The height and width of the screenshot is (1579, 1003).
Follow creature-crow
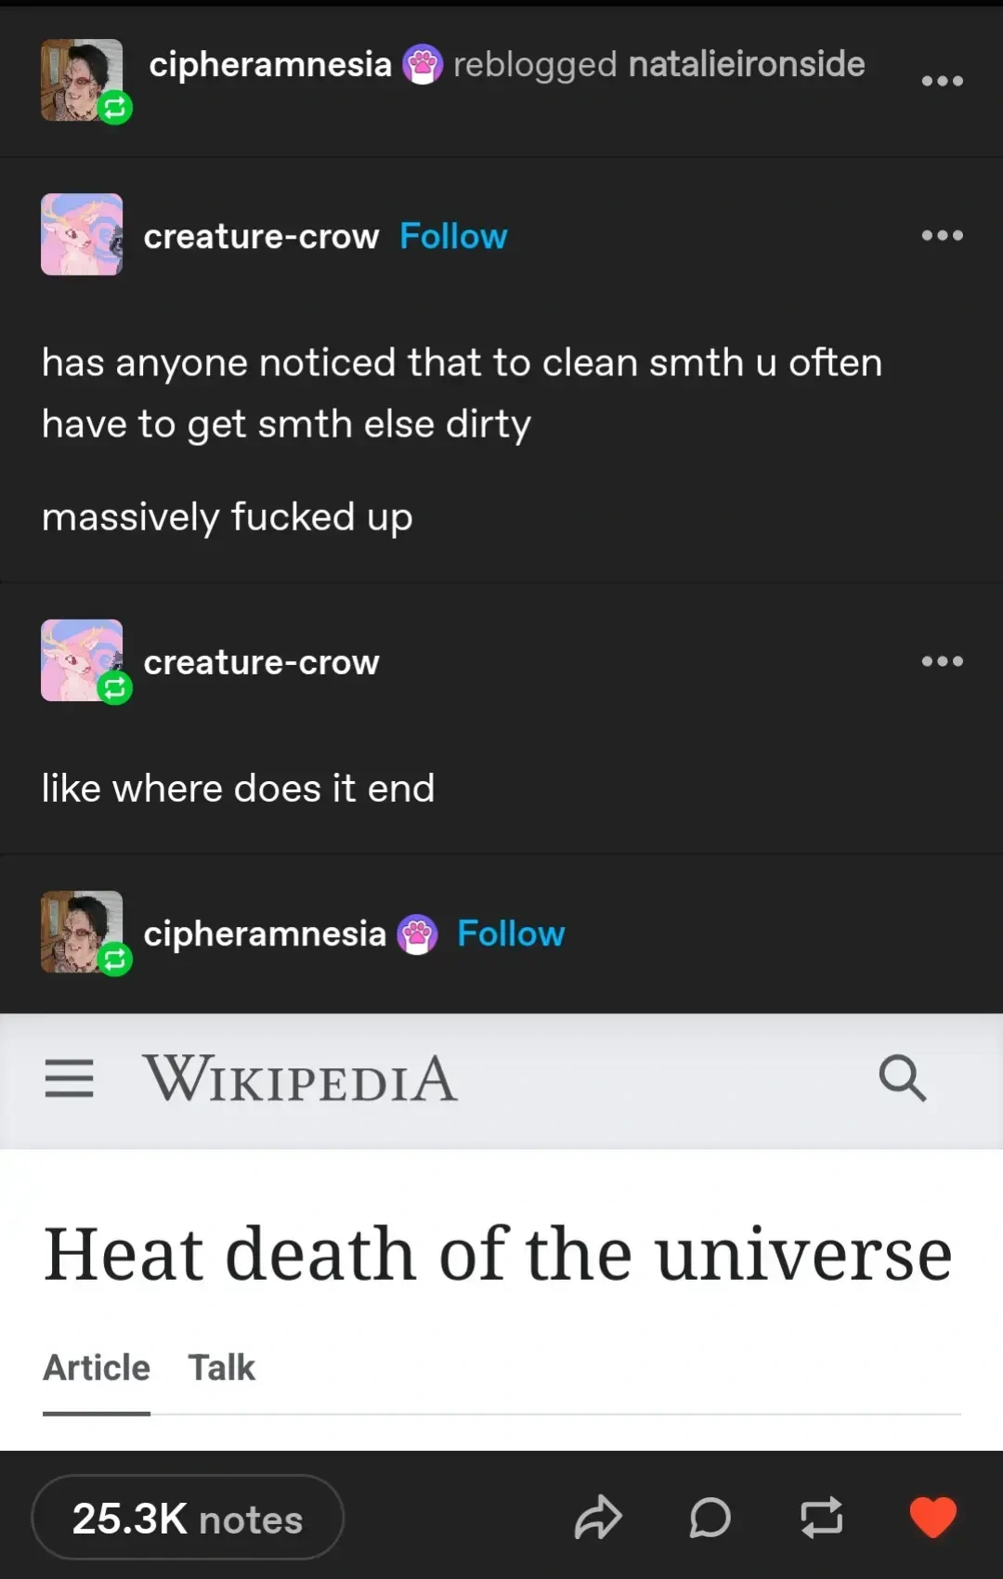453,237
